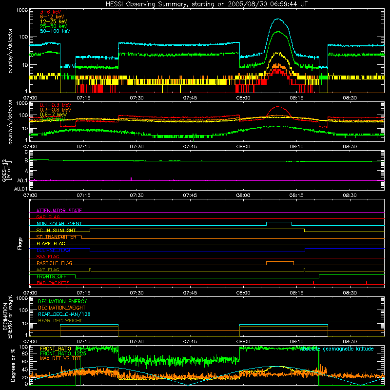Select the SC_IN_SUNLIGHT flag label

56,230
